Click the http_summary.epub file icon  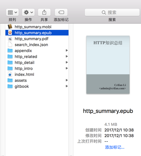pos(10,33)
